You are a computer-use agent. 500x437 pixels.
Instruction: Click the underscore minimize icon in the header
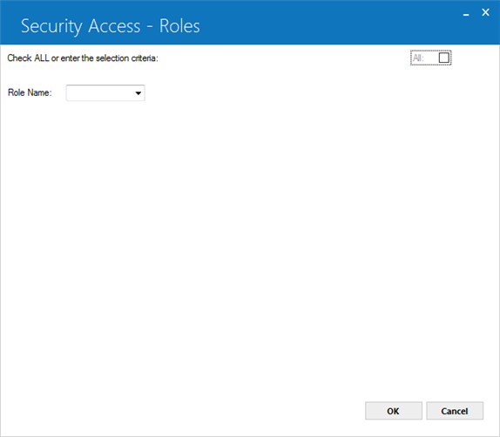pos(466,14)
